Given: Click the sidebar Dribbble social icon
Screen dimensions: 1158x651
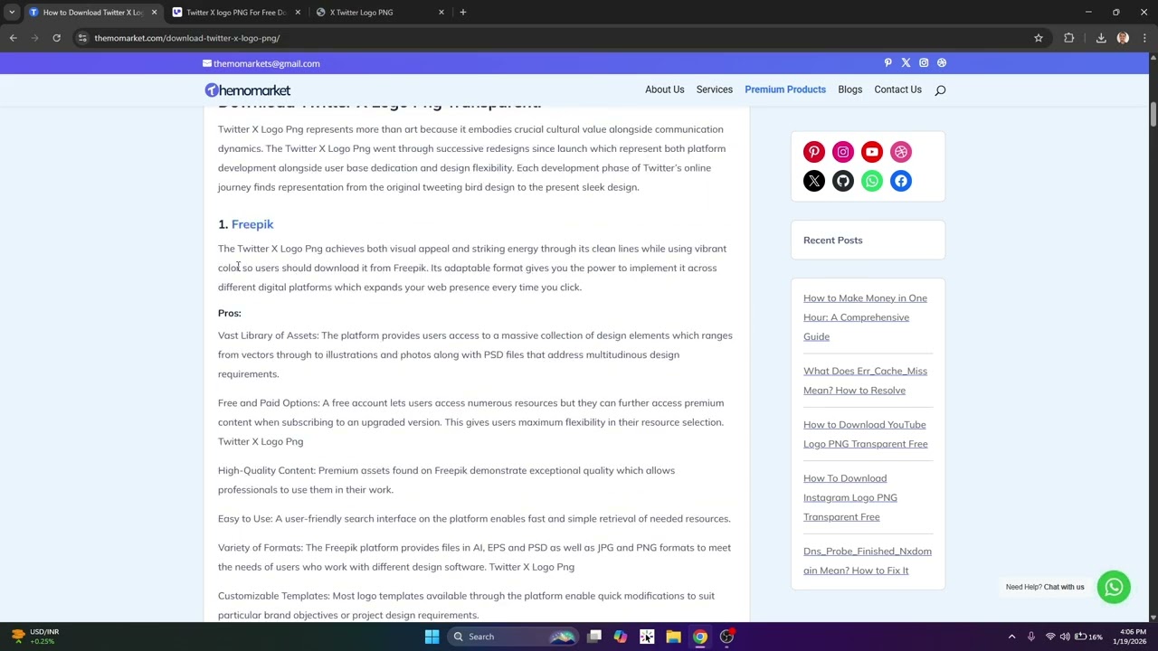Looking at the screenshot, I should [901, 152].
